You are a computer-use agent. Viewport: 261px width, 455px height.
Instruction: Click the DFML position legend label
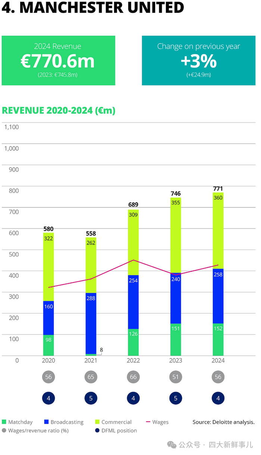click(x=119, y=431)
